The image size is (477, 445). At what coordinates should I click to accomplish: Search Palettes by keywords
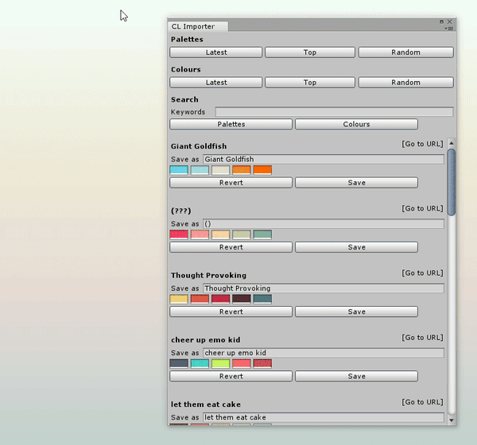(x=231, y=124)
